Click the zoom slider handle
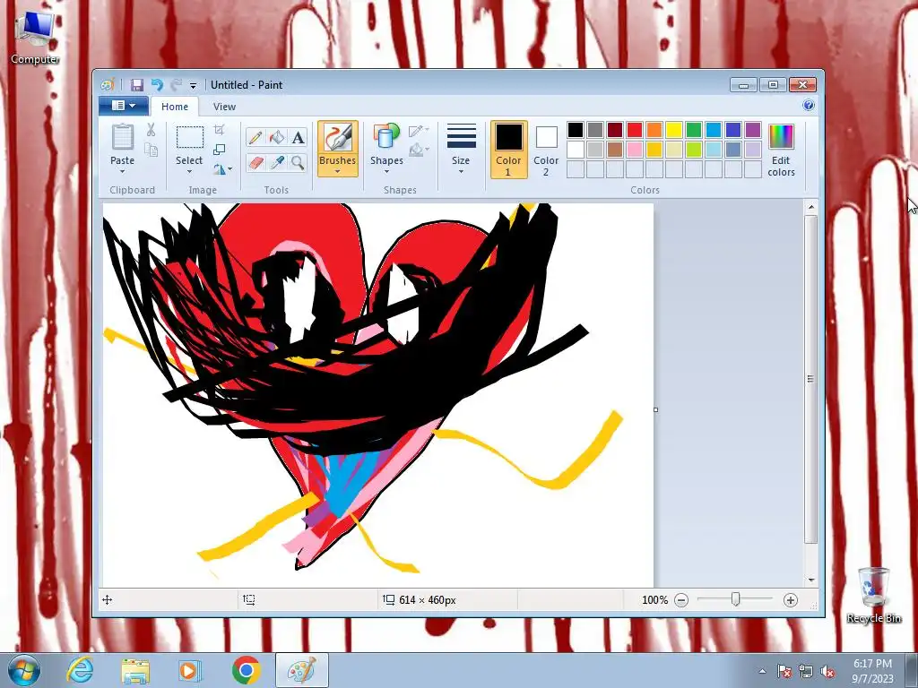The image size is (918, 688). (735, 599)
